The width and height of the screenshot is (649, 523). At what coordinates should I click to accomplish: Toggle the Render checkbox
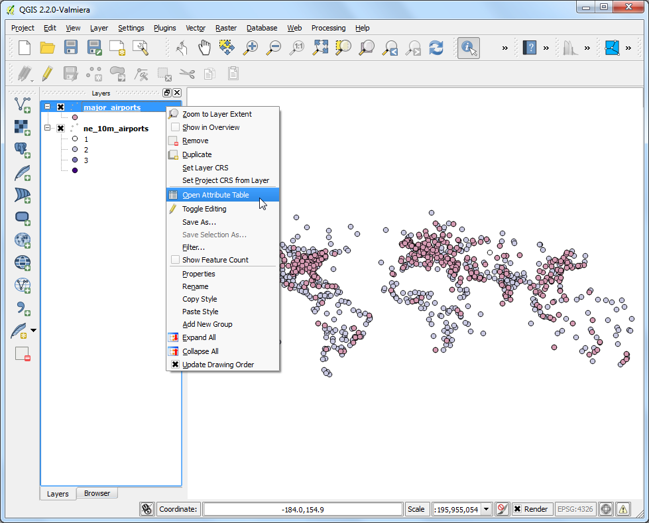(x=517, y=509)
